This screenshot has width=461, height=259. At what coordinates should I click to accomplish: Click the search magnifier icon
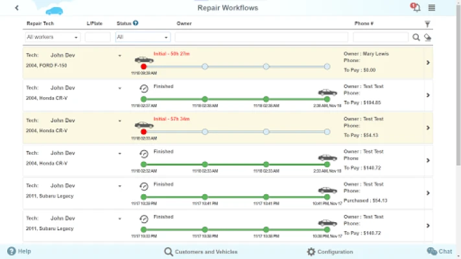(416, 38)
